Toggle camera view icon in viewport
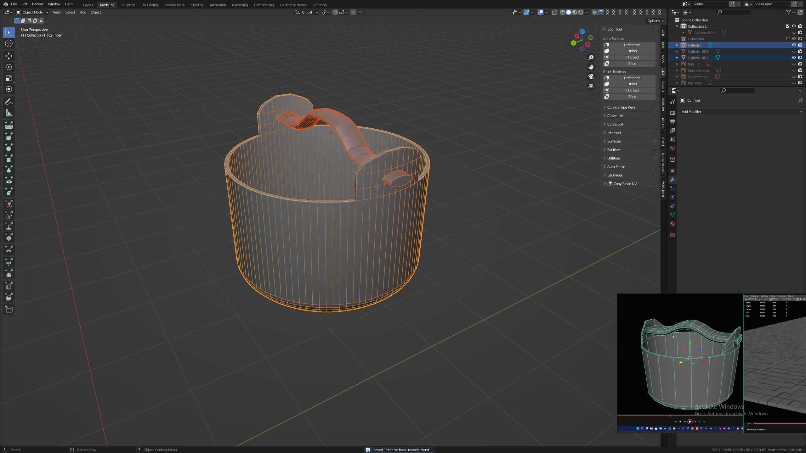Viewport: 806px width, 453px height. click(591, 76)
